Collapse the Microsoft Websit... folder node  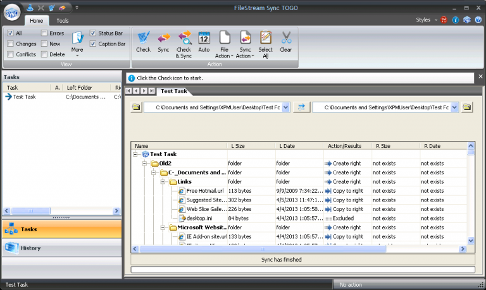coord(163,227)
